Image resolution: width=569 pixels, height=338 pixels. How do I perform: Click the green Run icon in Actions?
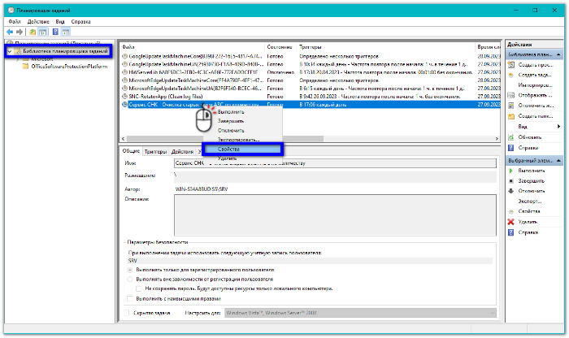coord(511,171)
